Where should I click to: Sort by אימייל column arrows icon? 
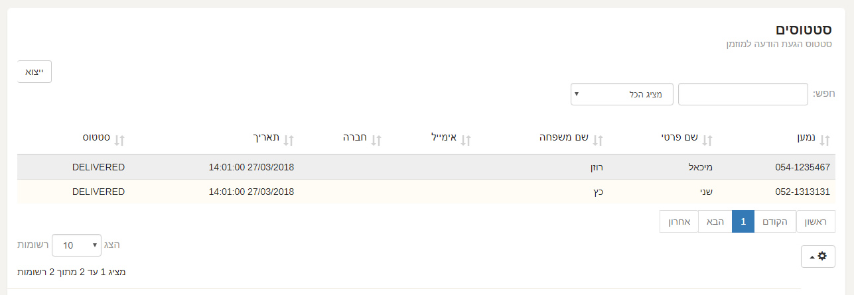click(465, 140)
